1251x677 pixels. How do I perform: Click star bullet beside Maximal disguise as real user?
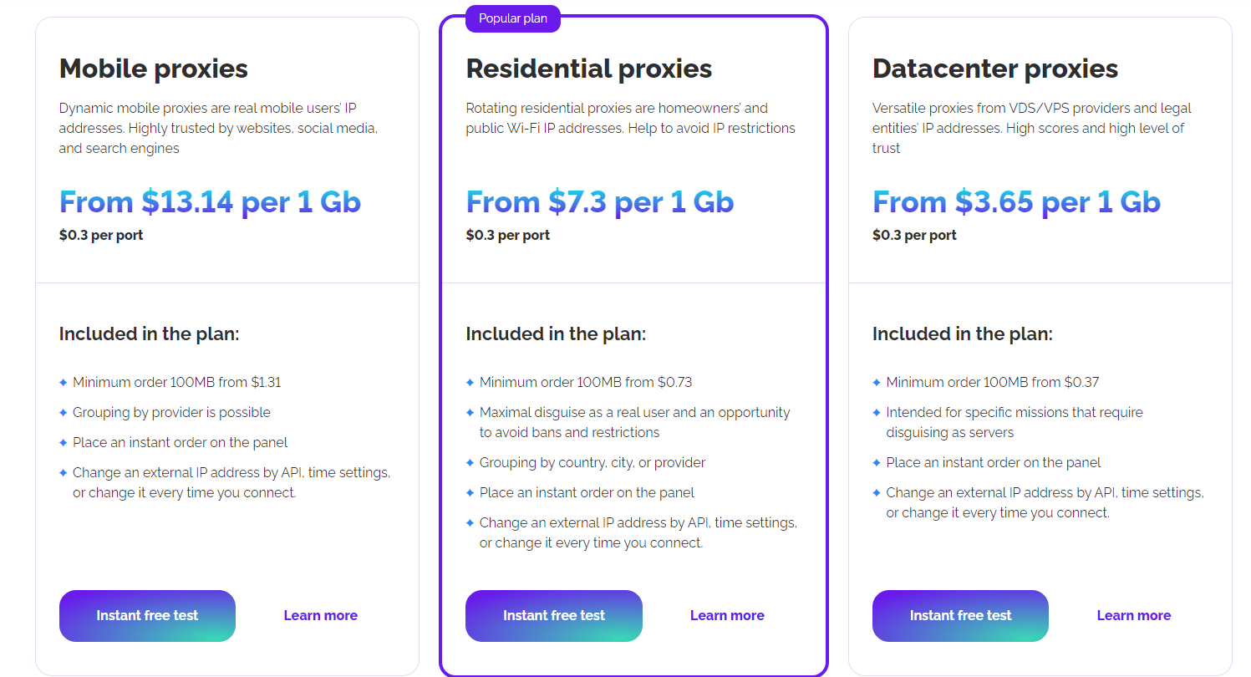(470, 413)
